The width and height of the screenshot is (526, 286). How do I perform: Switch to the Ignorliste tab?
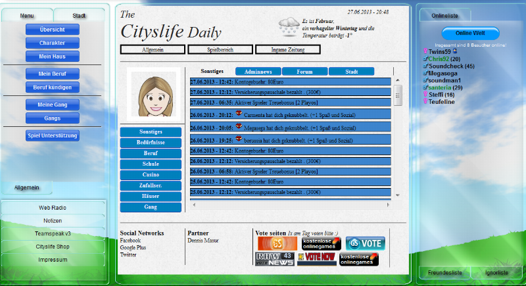(496, 273)
